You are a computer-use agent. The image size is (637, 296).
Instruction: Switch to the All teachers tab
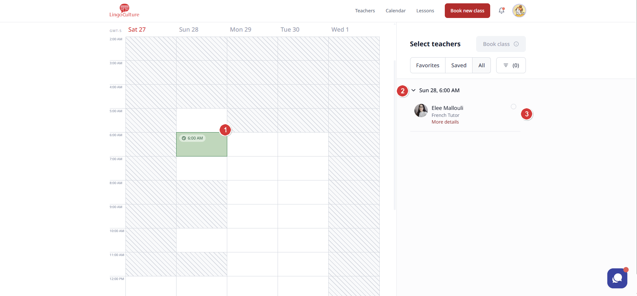[x=481, y=65]
